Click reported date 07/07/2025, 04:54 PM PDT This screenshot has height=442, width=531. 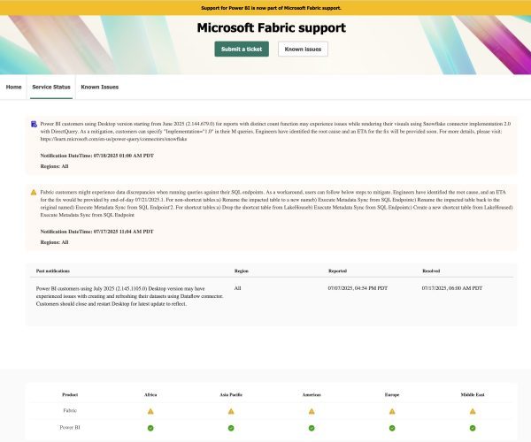click(x=358, y=288)
